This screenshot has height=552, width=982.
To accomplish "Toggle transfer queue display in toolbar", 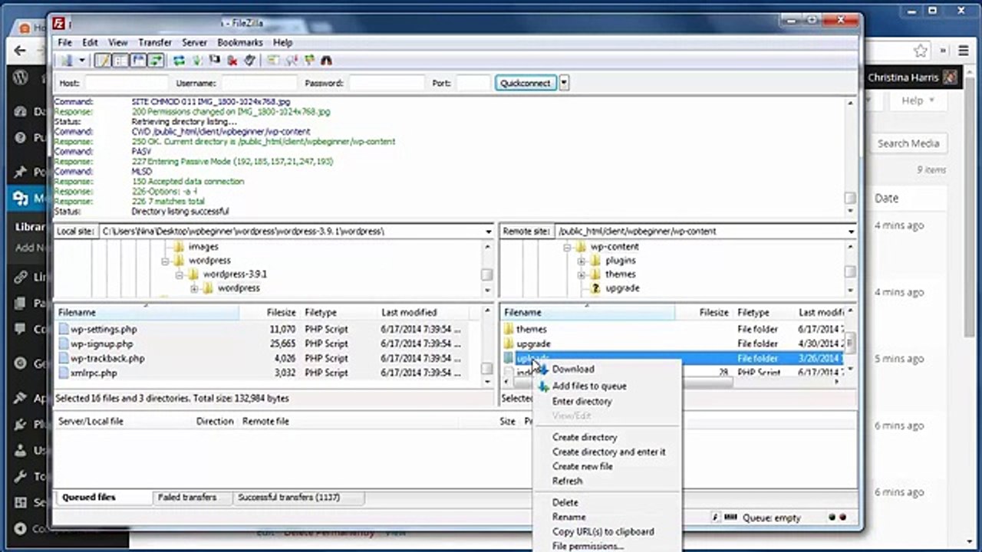I will (x=157, y=61).
